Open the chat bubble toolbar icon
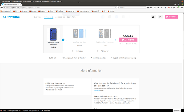The width and height of the screenshot is (184, 112). point(174,8)
